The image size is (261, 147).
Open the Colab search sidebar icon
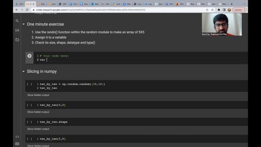click(17, 21)
